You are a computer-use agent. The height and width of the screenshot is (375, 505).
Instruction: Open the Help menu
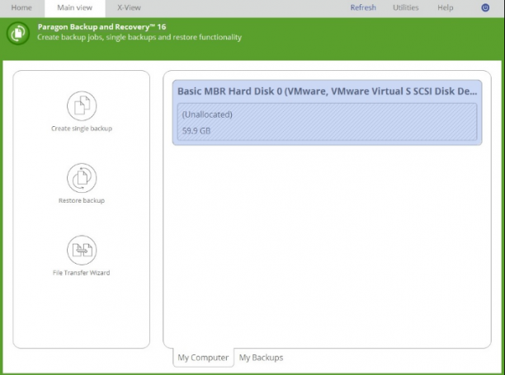coord(445,7)
